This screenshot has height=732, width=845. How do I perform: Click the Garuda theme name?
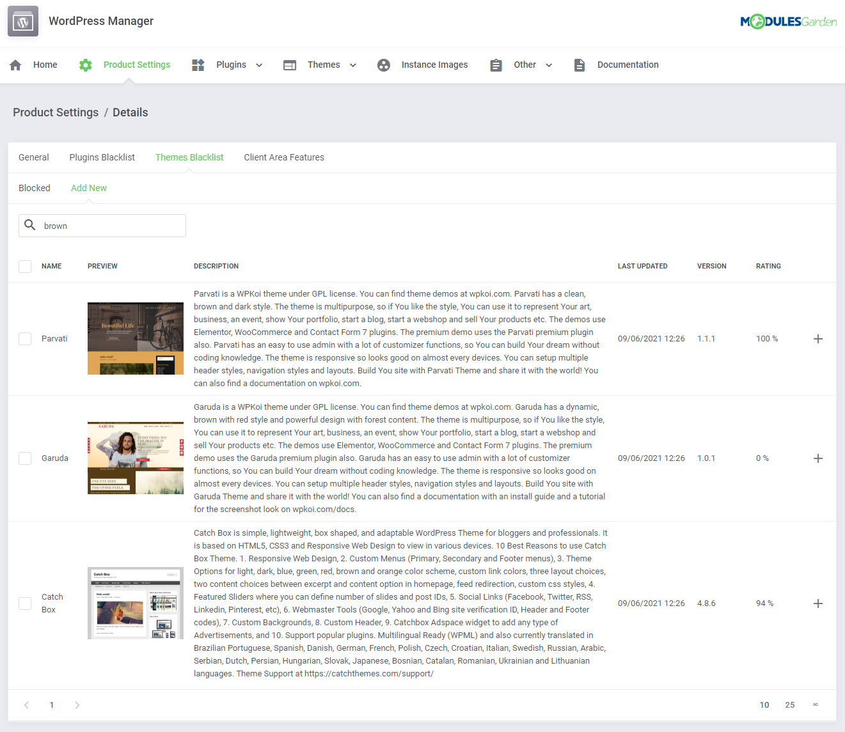[55, 458]
